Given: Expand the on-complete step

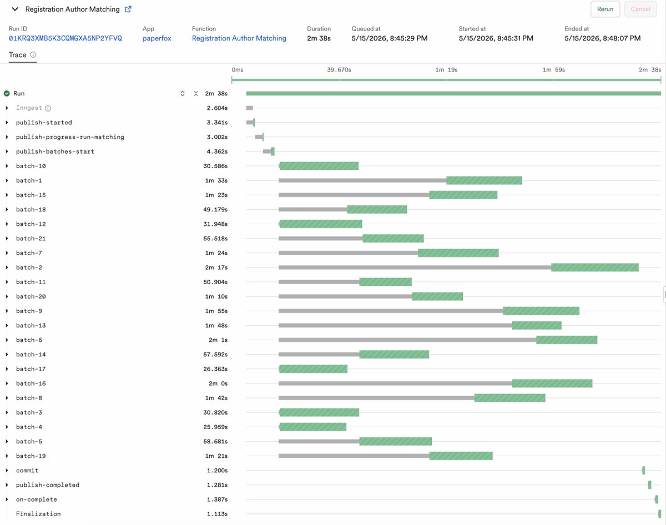Looking at the screenshot, I should point(7,499).
